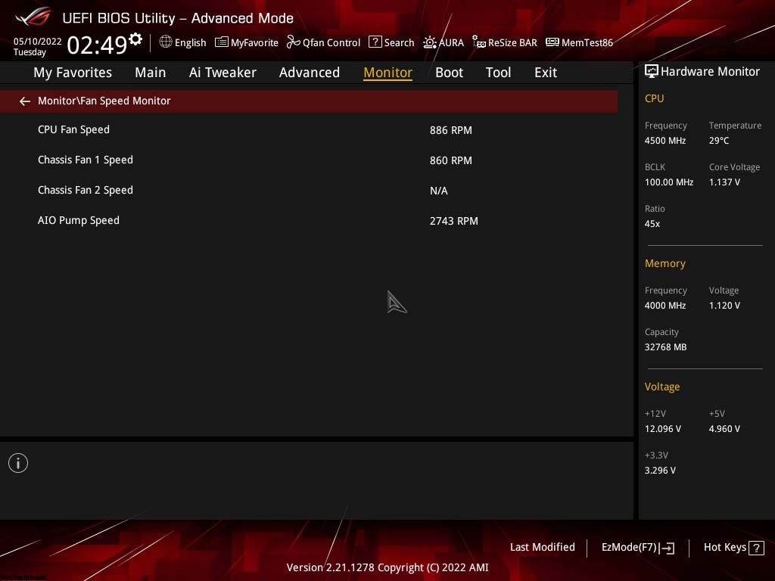Screen dimensions: 775x581
Task: Switch to the Main tab
Action: [x=151, y=73]
